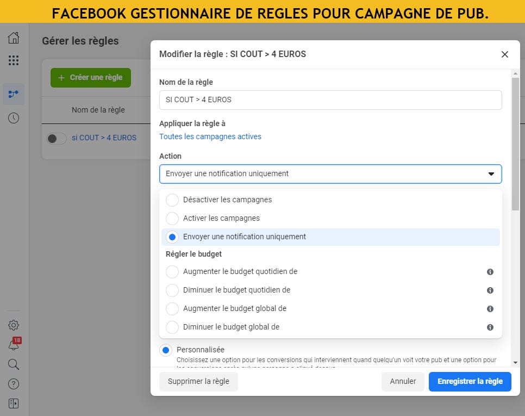
Task: Choose Diminuer le budget global de
Action: pos(330,327)
